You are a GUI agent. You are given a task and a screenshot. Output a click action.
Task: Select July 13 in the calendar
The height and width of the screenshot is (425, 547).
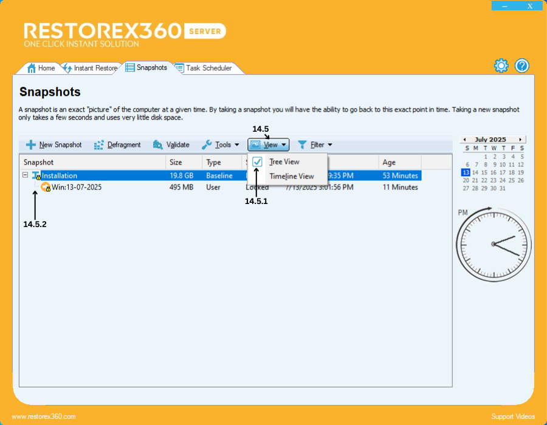pyautogui.click(x=466, y=172)
